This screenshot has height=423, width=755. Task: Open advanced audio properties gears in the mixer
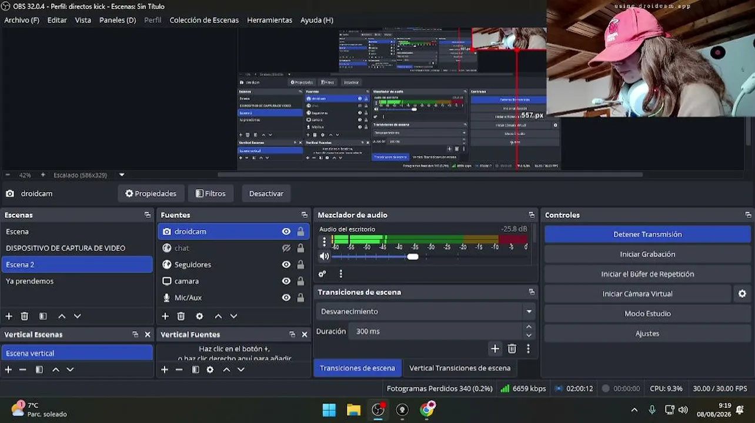pyautogui.click(x=322, y=274)
